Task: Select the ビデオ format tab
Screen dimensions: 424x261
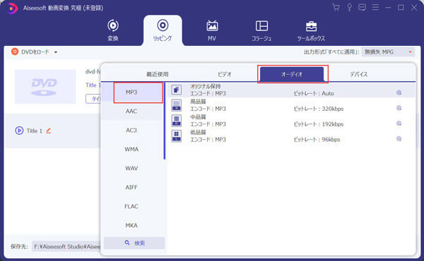Action: [225, 74]
